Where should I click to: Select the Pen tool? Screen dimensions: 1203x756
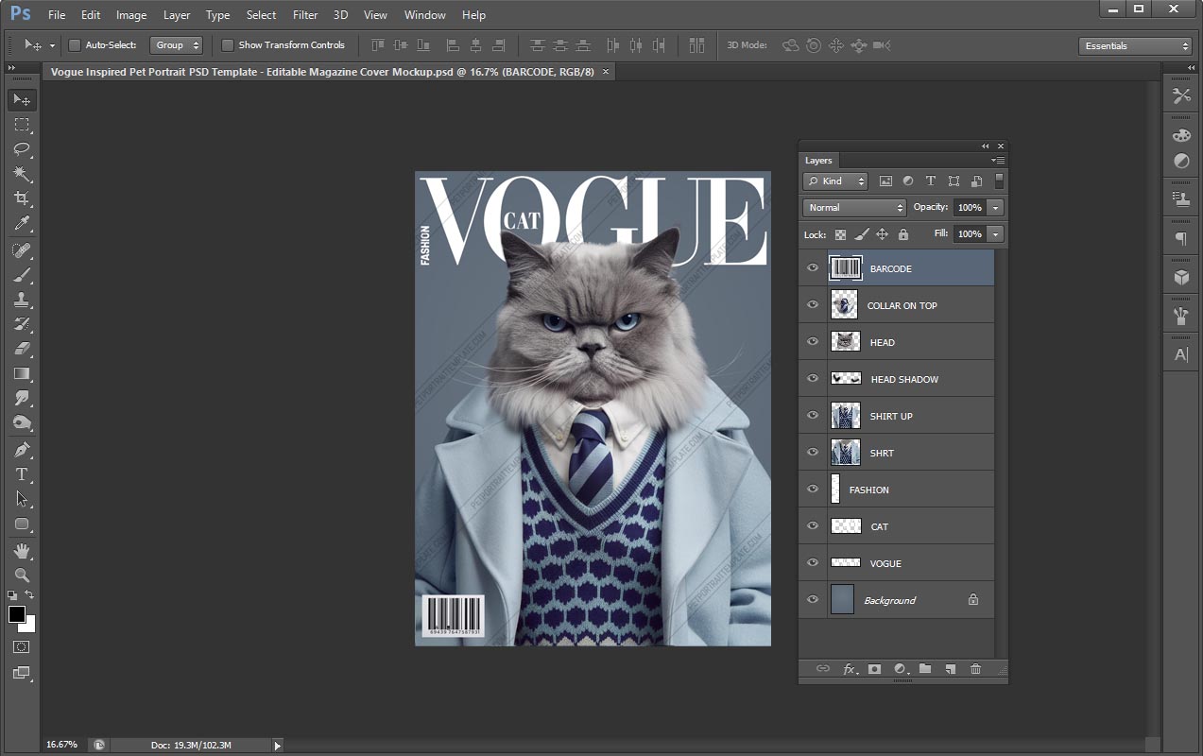[x=21, y=450]
